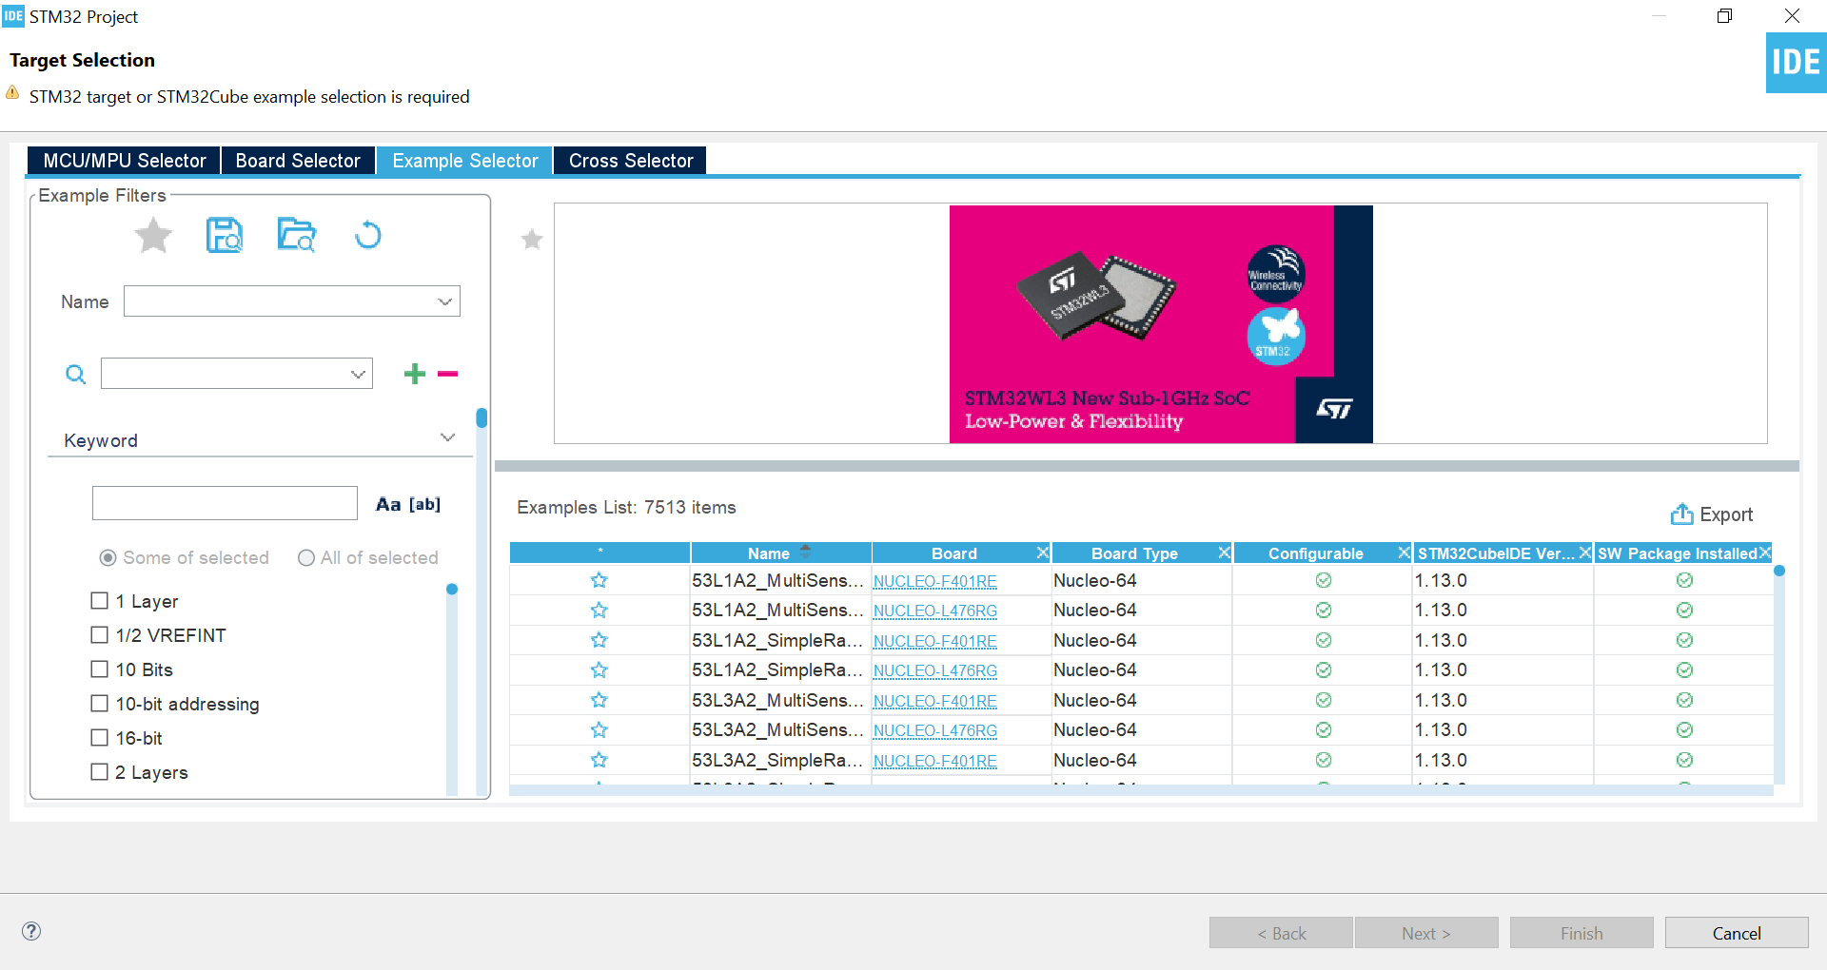Save the current example filter settings
This screenshot has width=1827, height=970.
225,235
